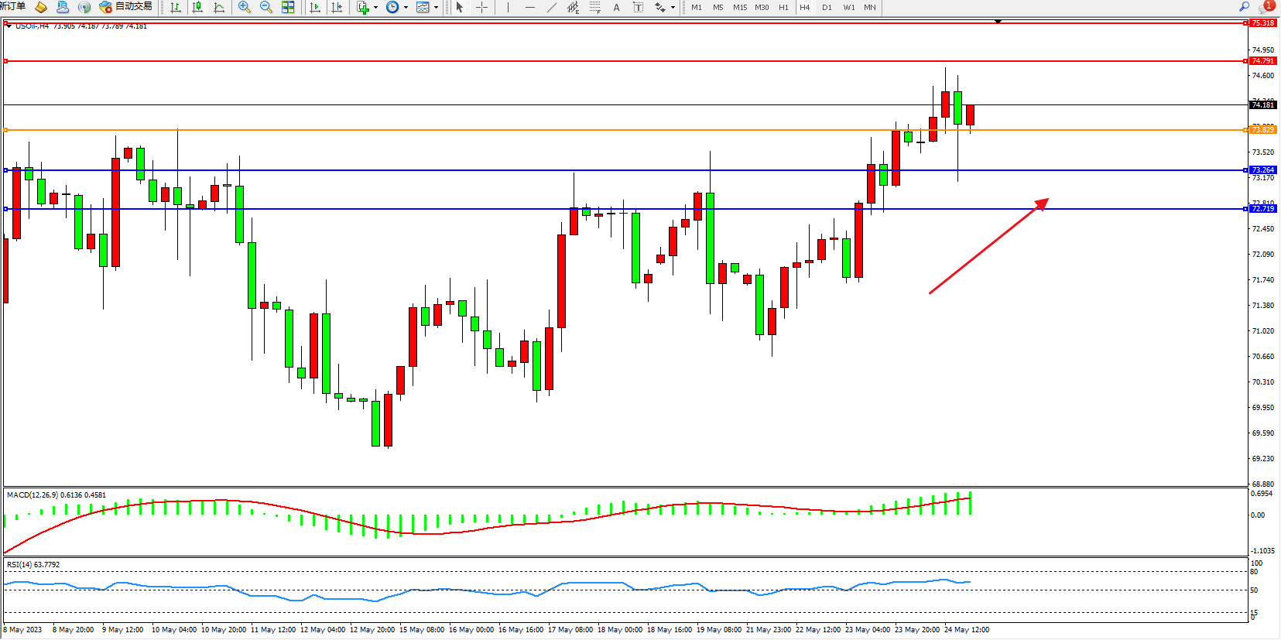Click the Zoom Out magnifier icon
The width and height of the screenshot is (1281, 640).
pyautogui.click(x=266, y=7)
